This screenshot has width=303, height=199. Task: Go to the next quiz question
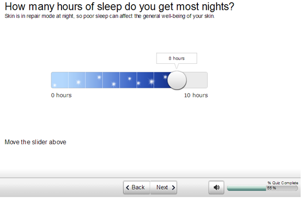[x=164, y=188]
